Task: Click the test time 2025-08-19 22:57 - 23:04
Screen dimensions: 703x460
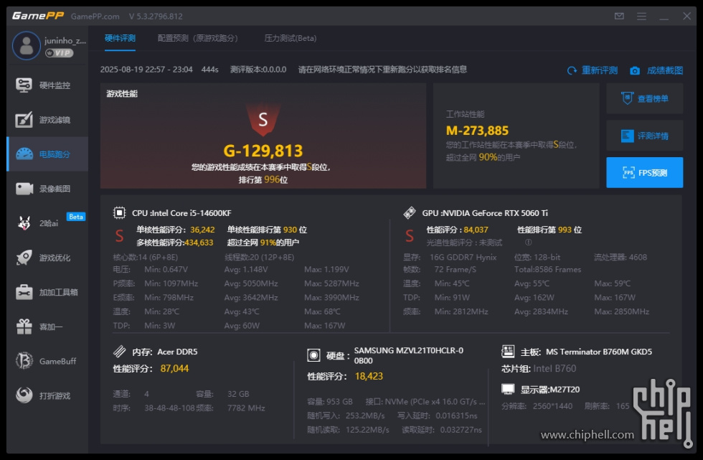Action: (x=146, y=70)
